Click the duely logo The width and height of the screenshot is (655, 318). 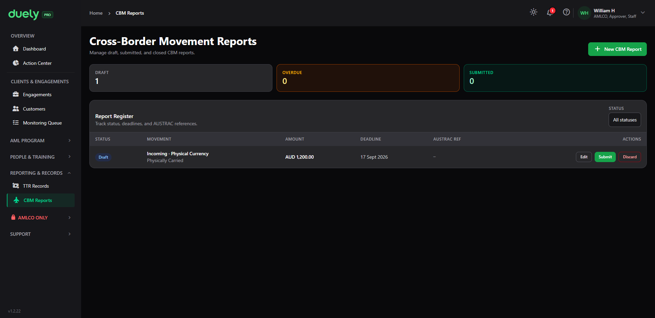pos(24,14)
